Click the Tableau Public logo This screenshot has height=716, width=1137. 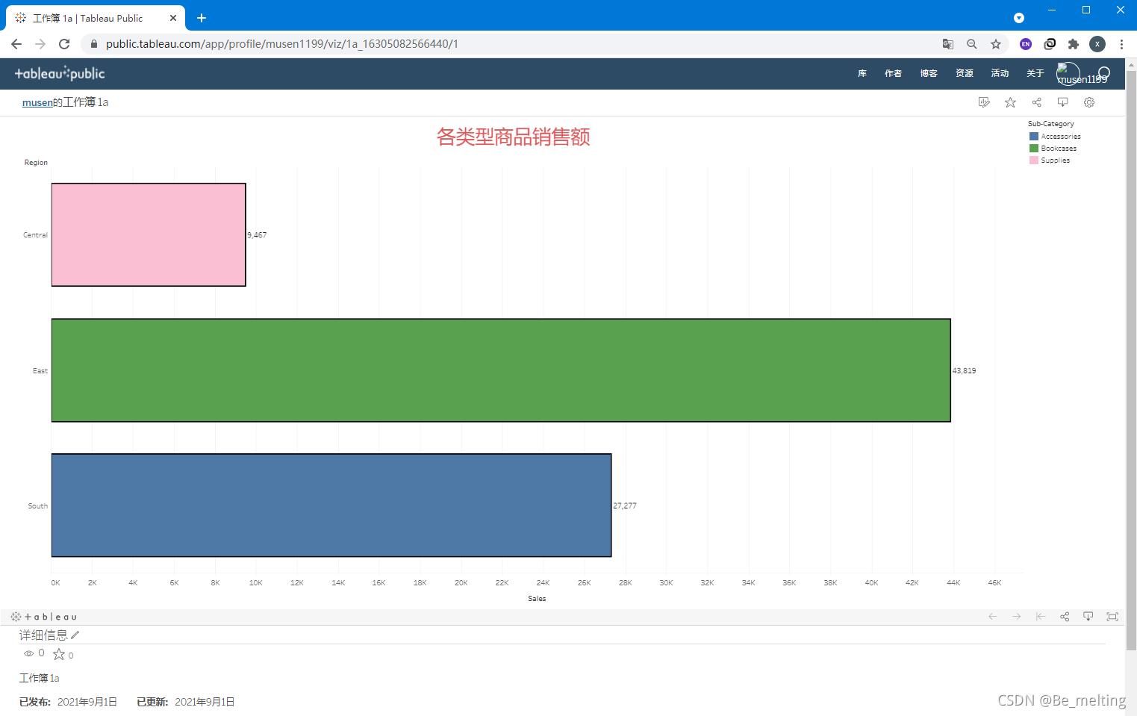coord(60,73)
